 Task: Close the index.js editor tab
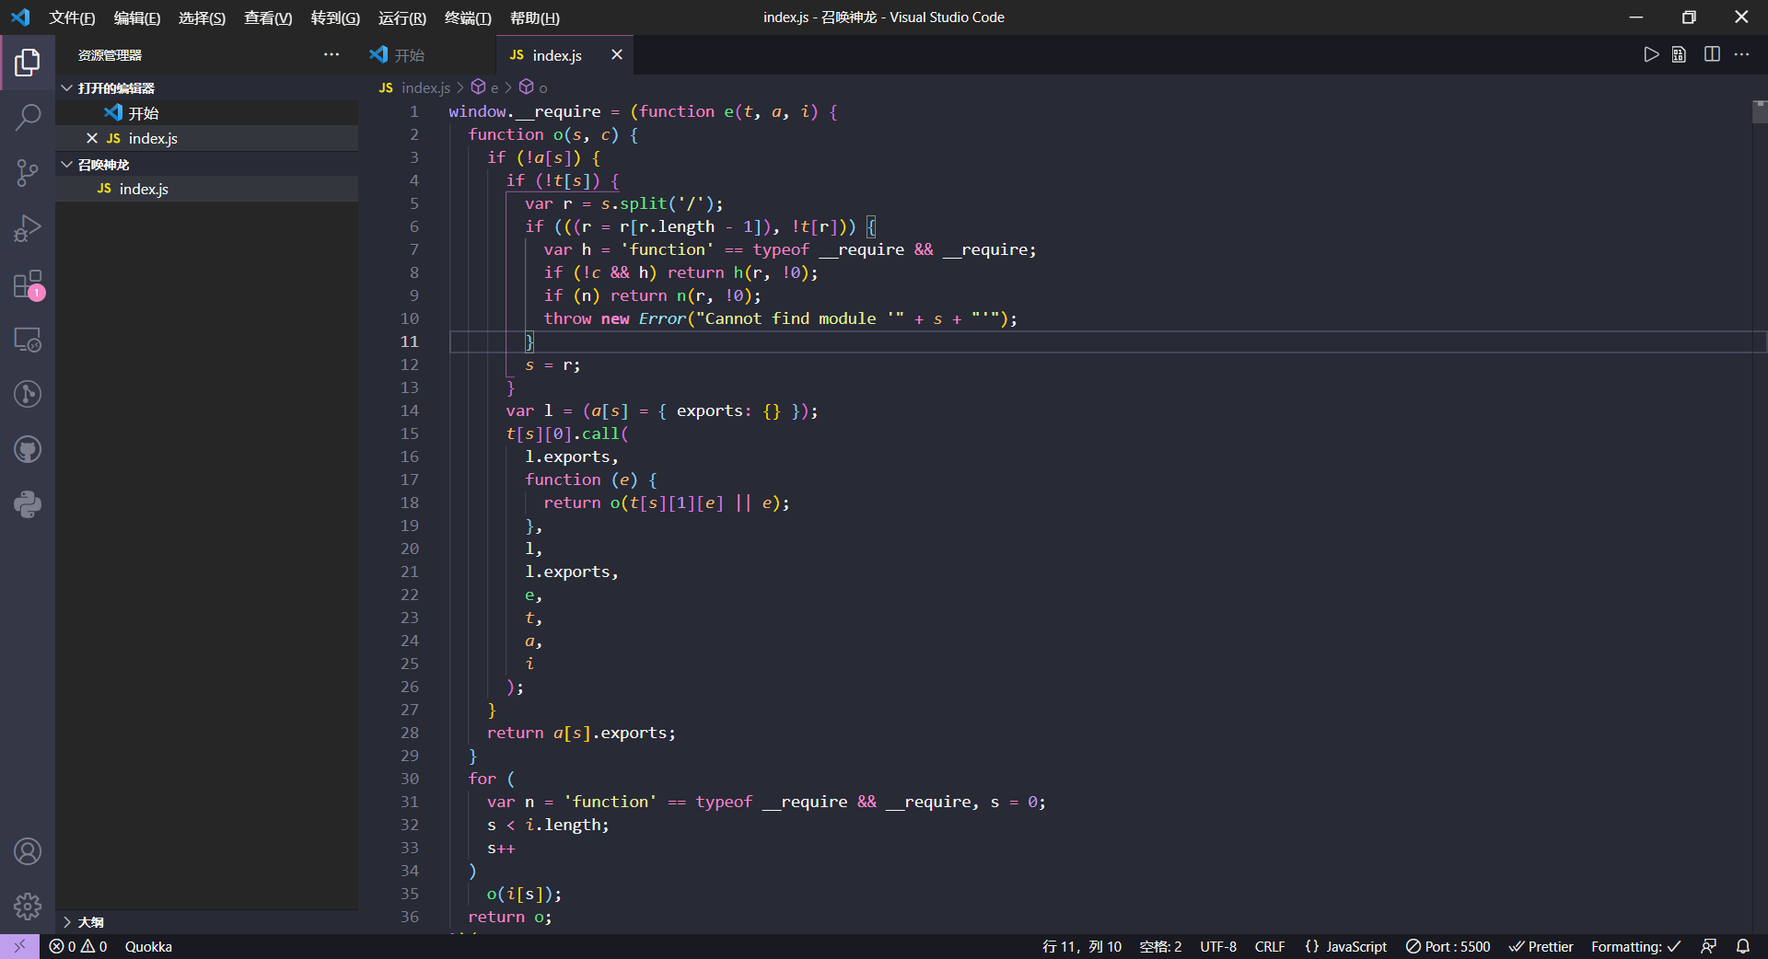coord(617,55)
